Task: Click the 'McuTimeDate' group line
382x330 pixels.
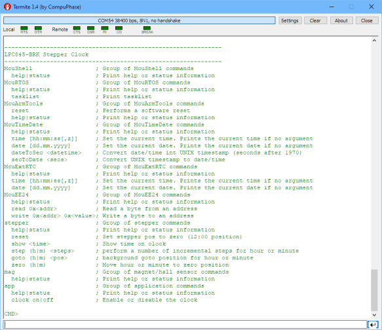Action: click(24, 124)
